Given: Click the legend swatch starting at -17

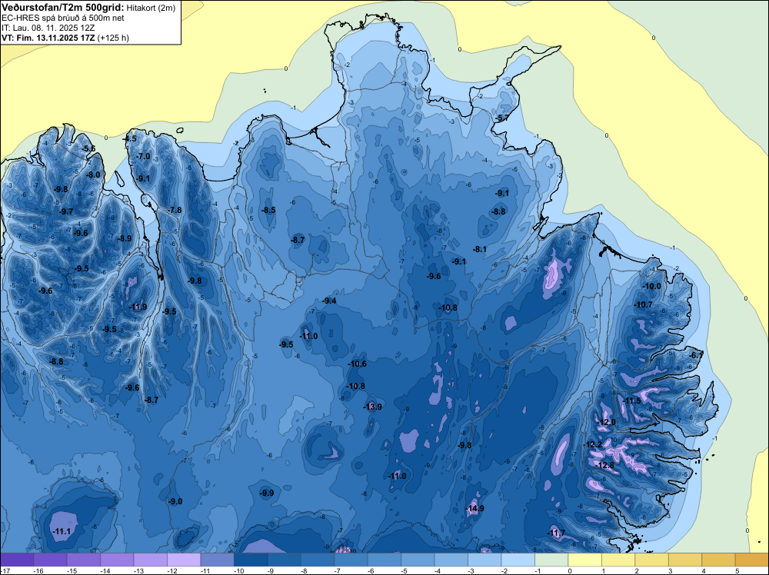Looking at the screenshot, I should coord(17,560).
